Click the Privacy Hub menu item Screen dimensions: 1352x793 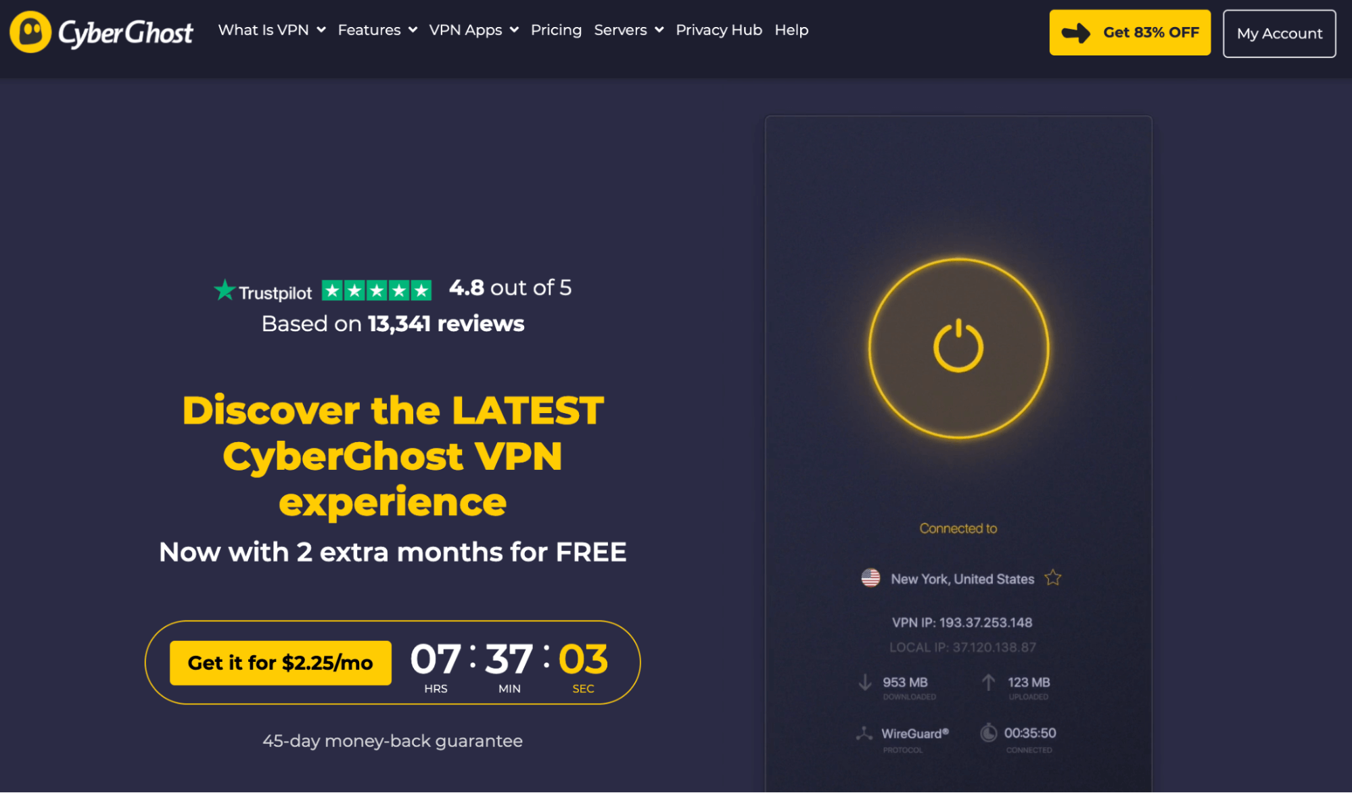[x=720, y=29]
